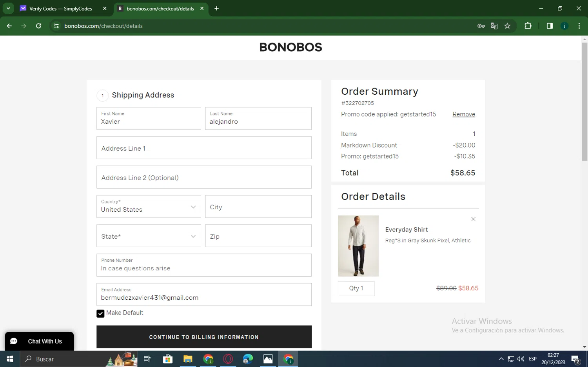588x367 pixels.
Task: Open Task View in taskbar
Action: pos(147,359)
